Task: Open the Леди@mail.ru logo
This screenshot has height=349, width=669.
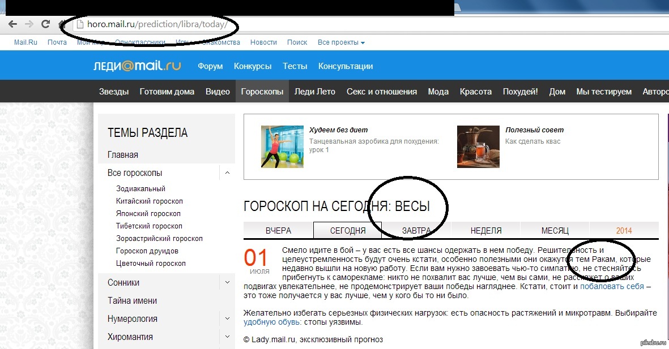Action: coord(137,66)
